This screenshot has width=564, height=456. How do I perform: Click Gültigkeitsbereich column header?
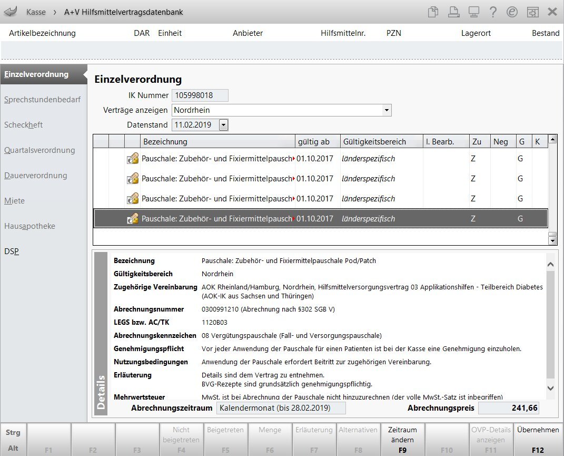(x=382, y=142)
